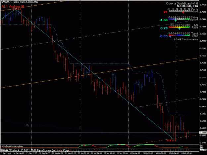Select the red star markers under 'AL 1: Andrew ML'
The width and height of the screenshot is (207, 155).
16,9
